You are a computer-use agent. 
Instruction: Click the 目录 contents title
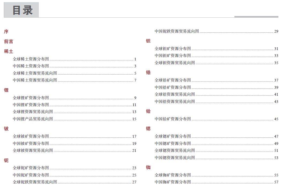pyautogui.click(x=23, y=10)
